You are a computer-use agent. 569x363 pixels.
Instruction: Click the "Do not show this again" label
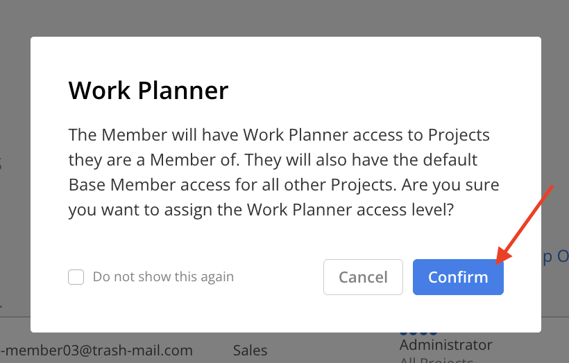click(x=163, y=277)
